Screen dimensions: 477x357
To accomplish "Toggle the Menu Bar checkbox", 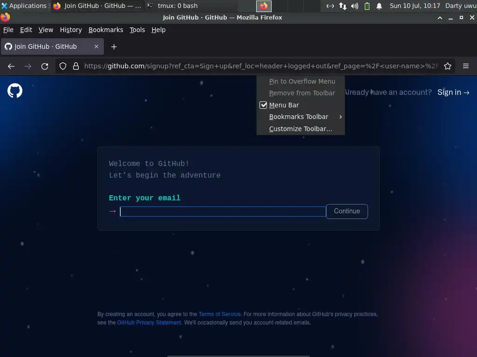I will [x=263, y=105].
